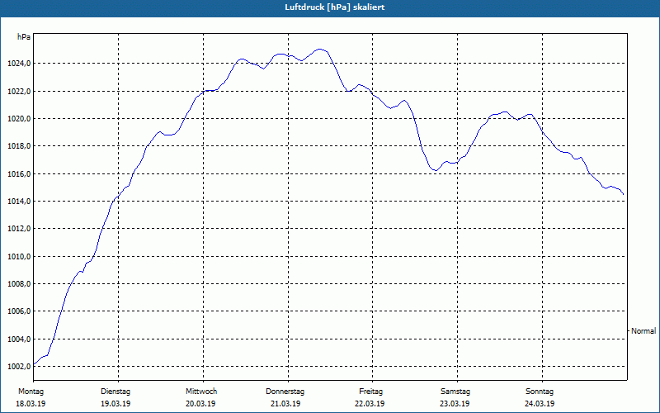Click the date 23.03.19
The width and height of the screenshot is (660, 413).
tap(455, 404)
